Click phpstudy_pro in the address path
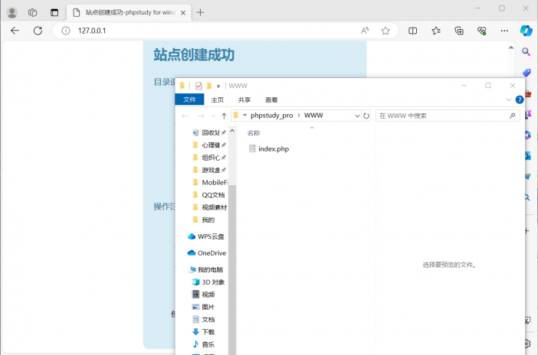 272,116
